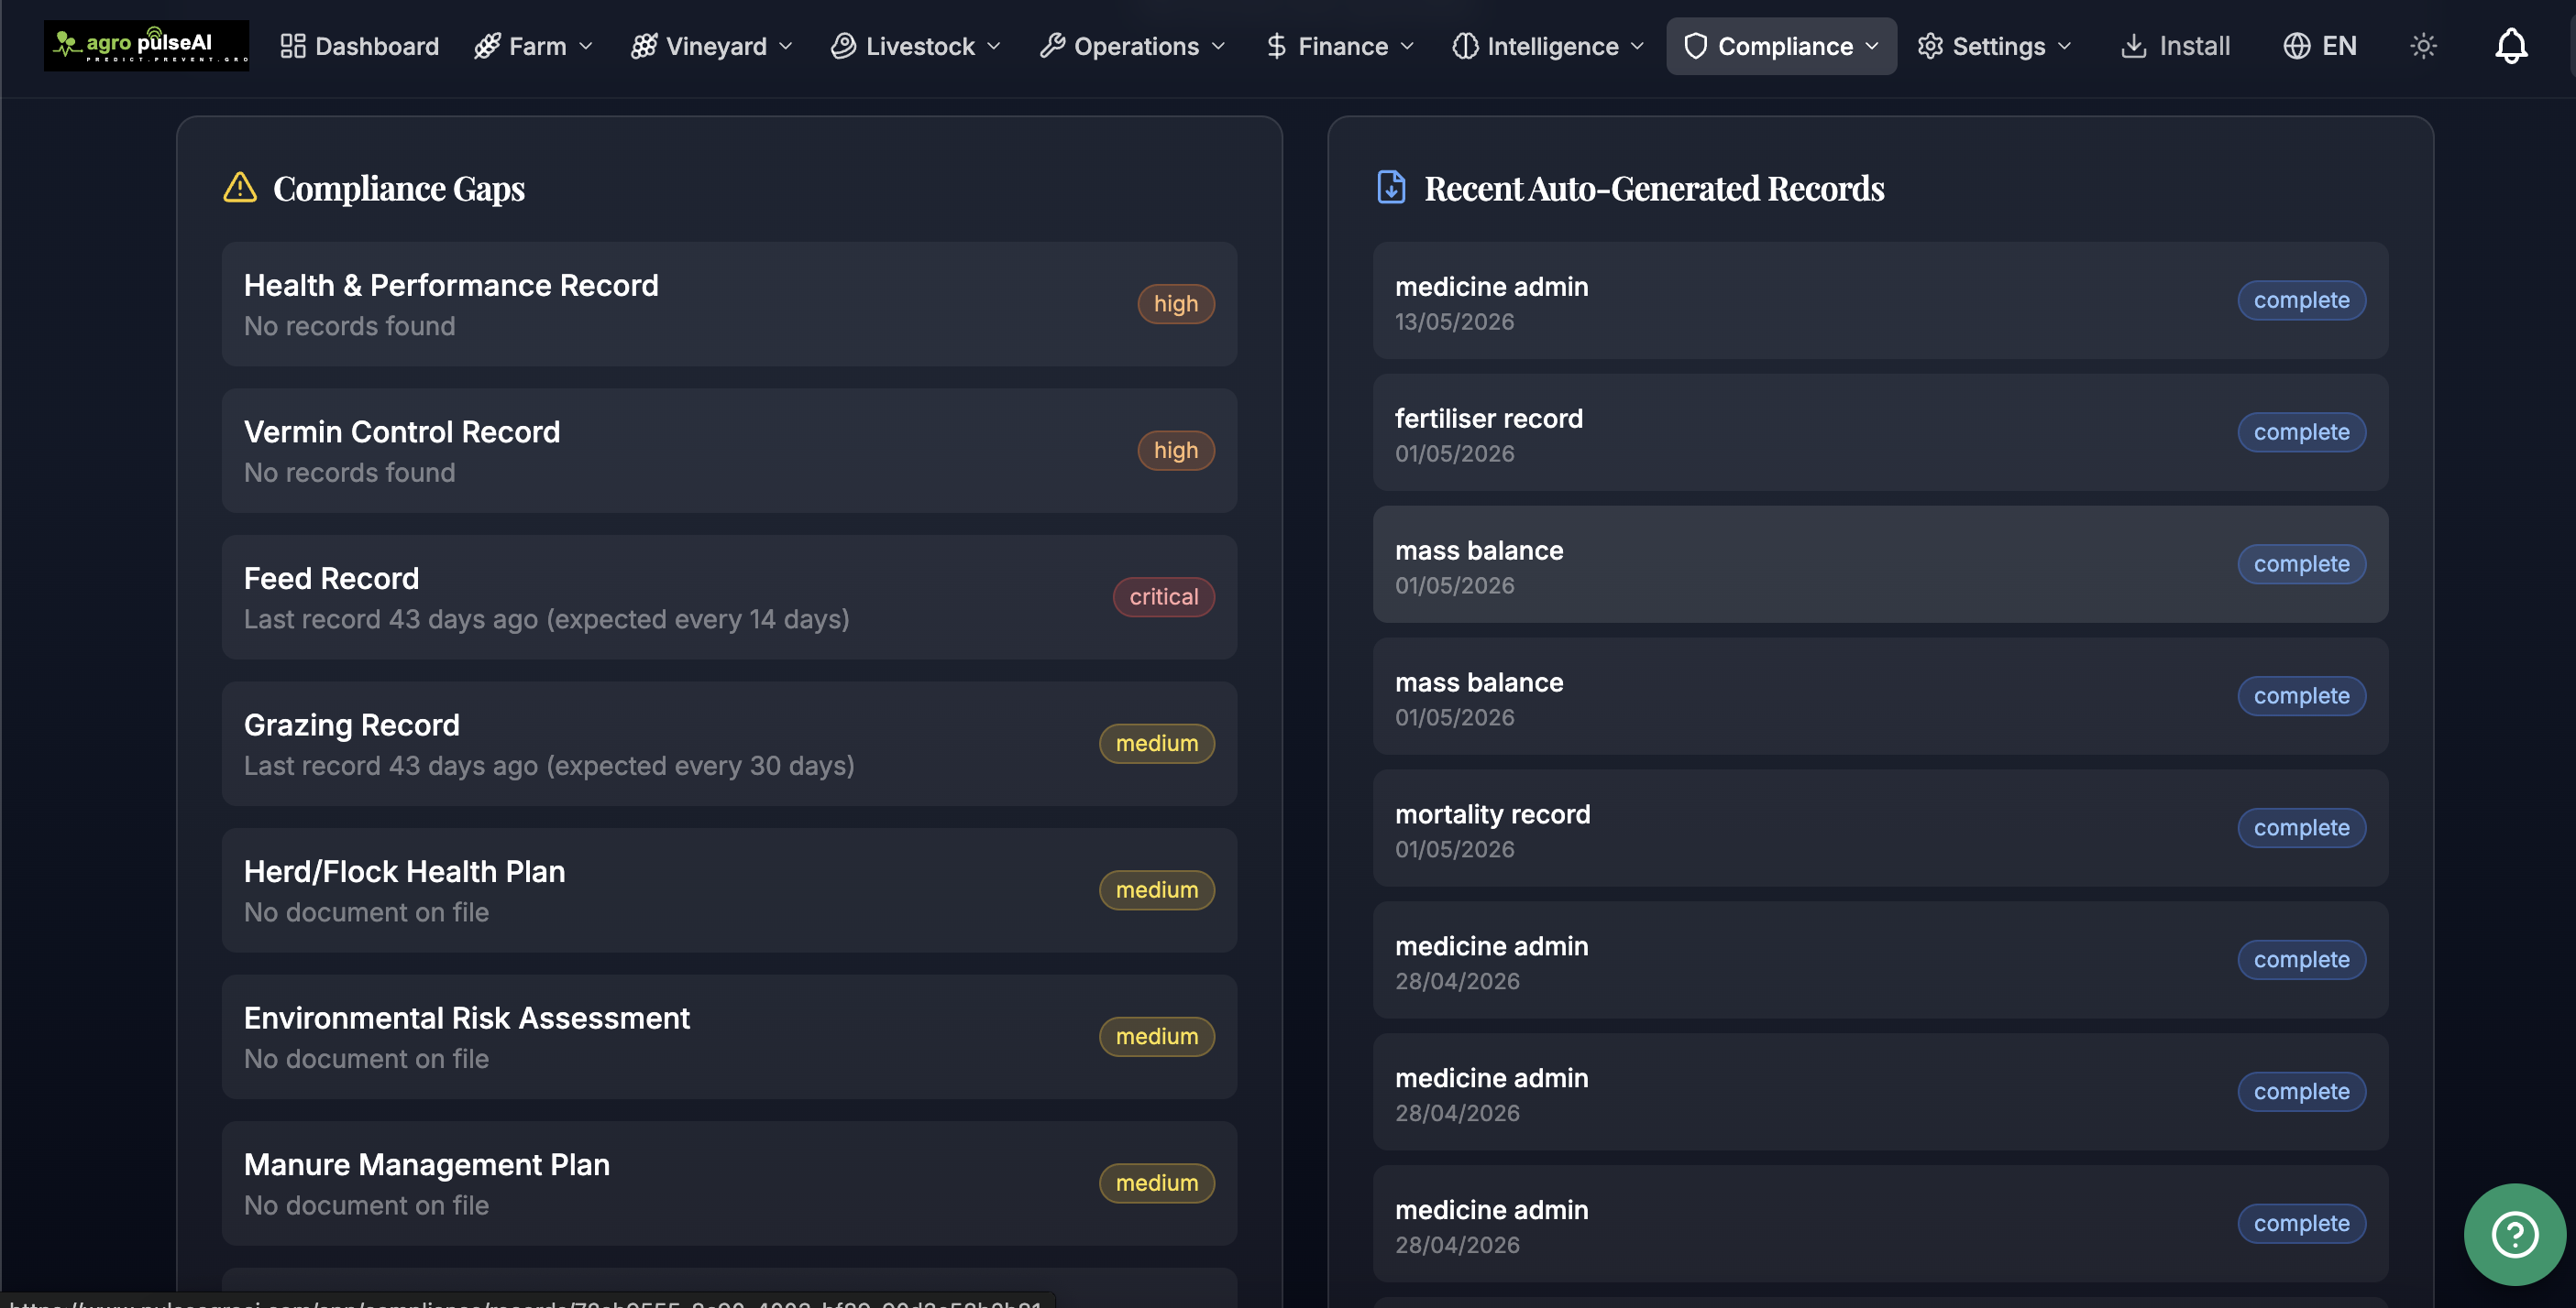2576x1308 pixels.
Task: Click the Install app button
Action: pyautogui.click(x=2175, y=46)
